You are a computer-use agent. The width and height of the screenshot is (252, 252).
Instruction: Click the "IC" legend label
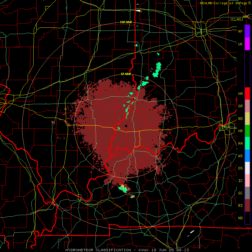[x=240, y=181]
